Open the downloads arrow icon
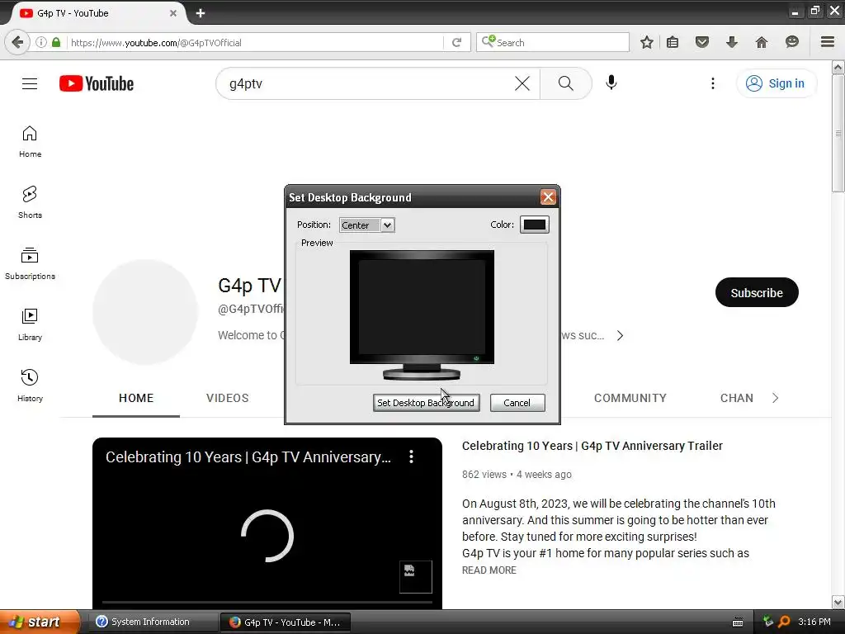This screenshot has width=845, height=634. (x=731, y=42)
